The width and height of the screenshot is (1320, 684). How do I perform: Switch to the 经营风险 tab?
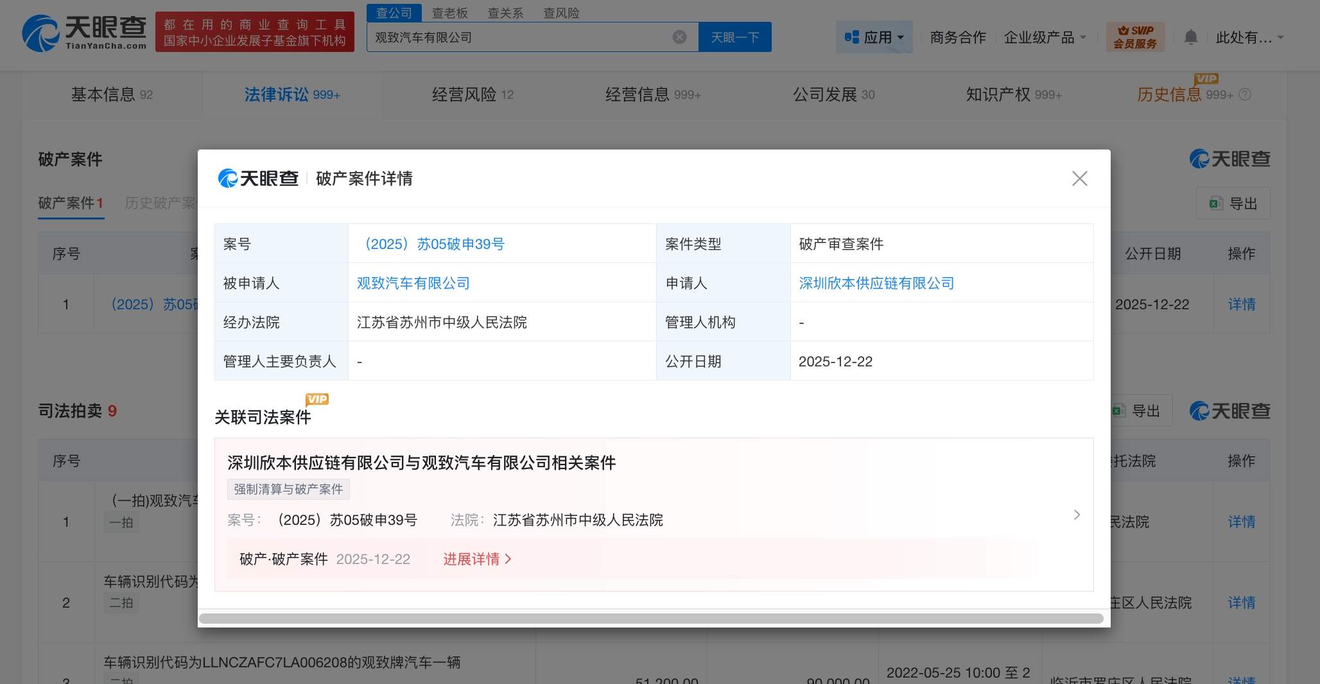(473, 95)
